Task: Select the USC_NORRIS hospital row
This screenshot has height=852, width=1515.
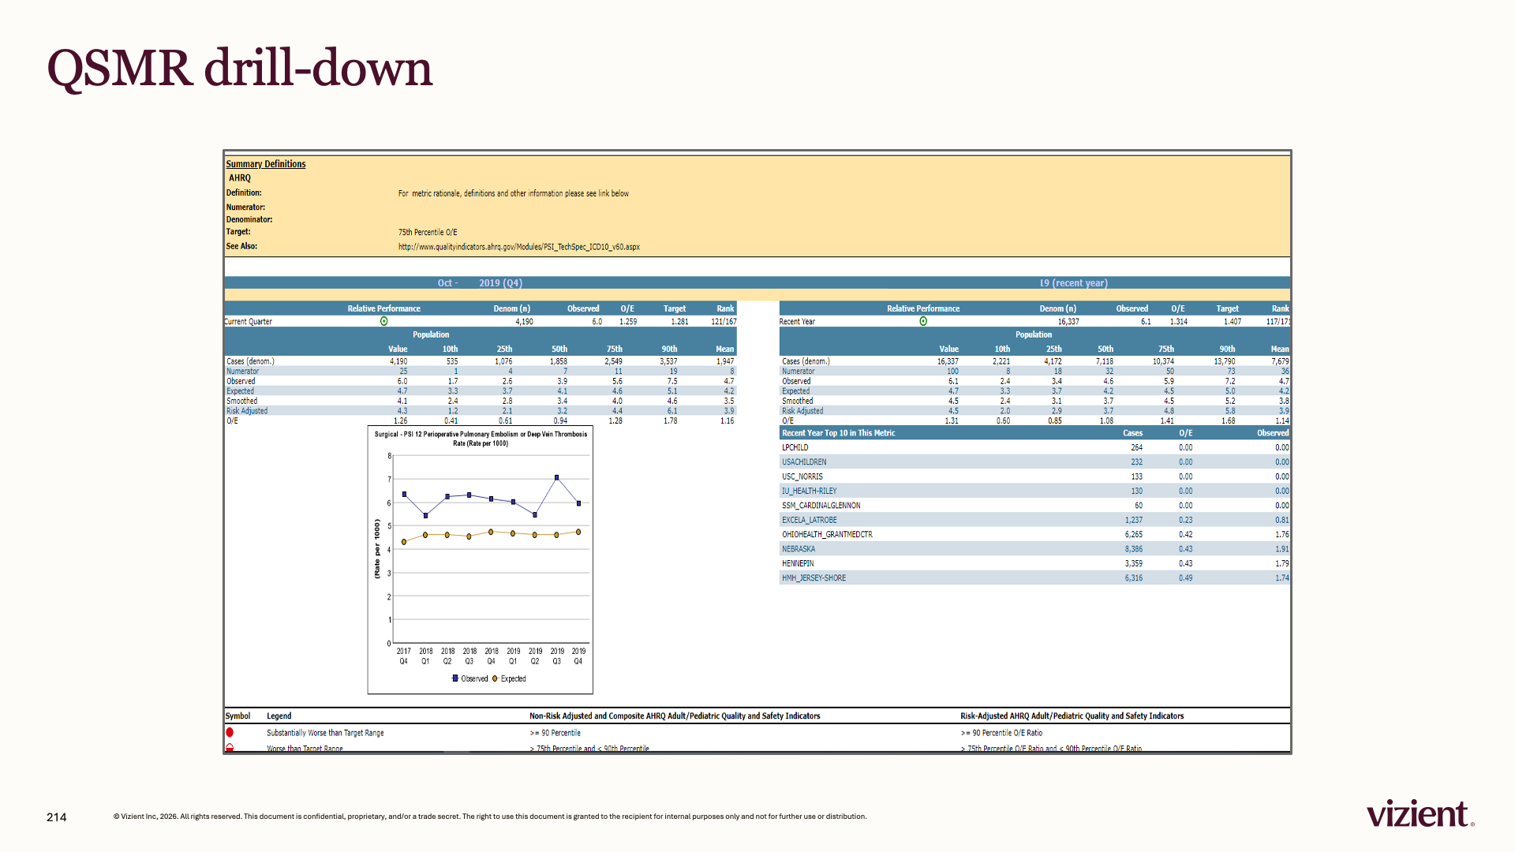Action: click(1034, 476)
